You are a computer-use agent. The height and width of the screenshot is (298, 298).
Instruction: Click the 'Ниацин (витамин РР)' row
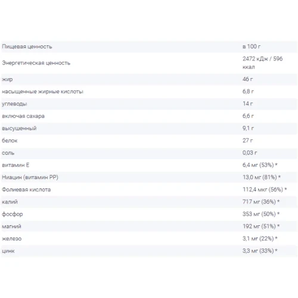click(x=149, y=177)
